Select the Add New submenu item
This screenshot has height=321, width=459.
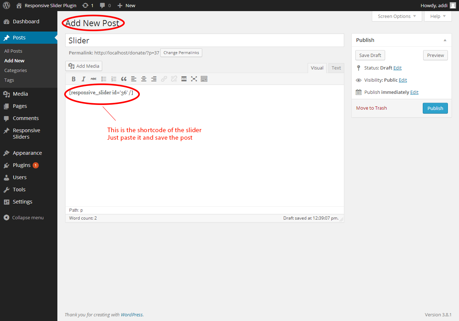pyautogui.click(x=14, y=61)
